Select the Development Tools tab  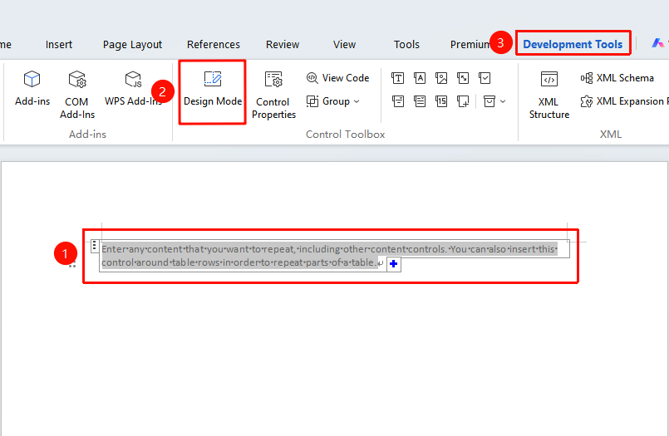click(573, 44)
